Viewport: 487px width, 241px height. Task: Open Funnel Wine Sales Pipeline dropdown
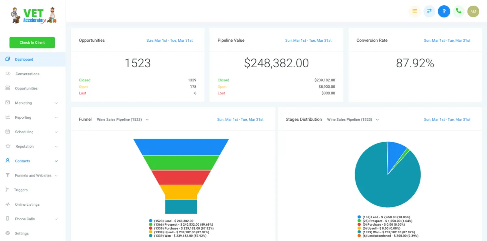123,119
